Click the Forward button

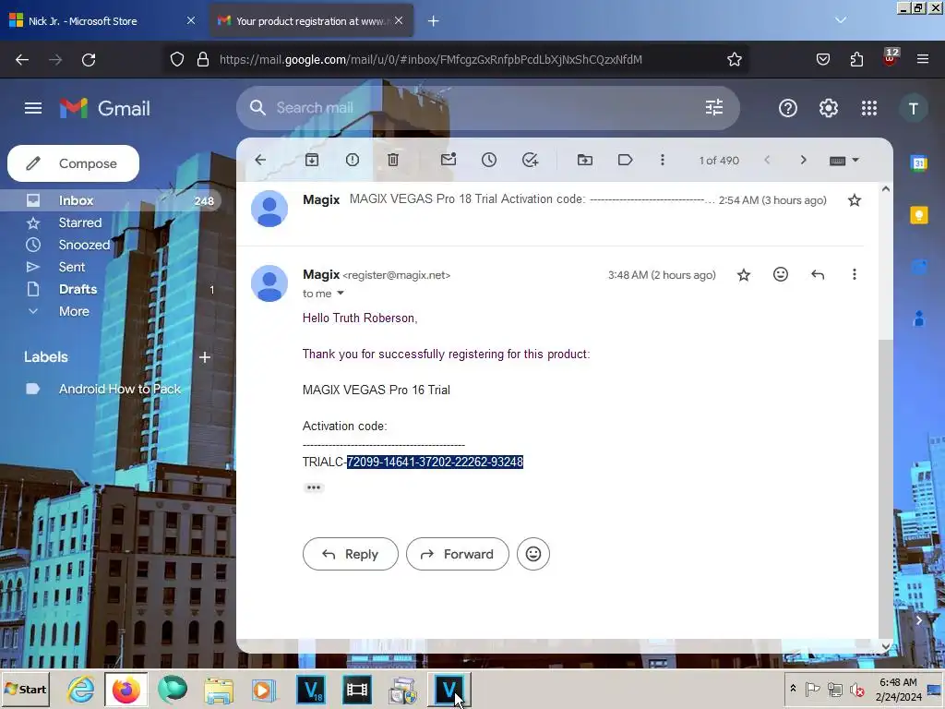(x=458, y=554)
